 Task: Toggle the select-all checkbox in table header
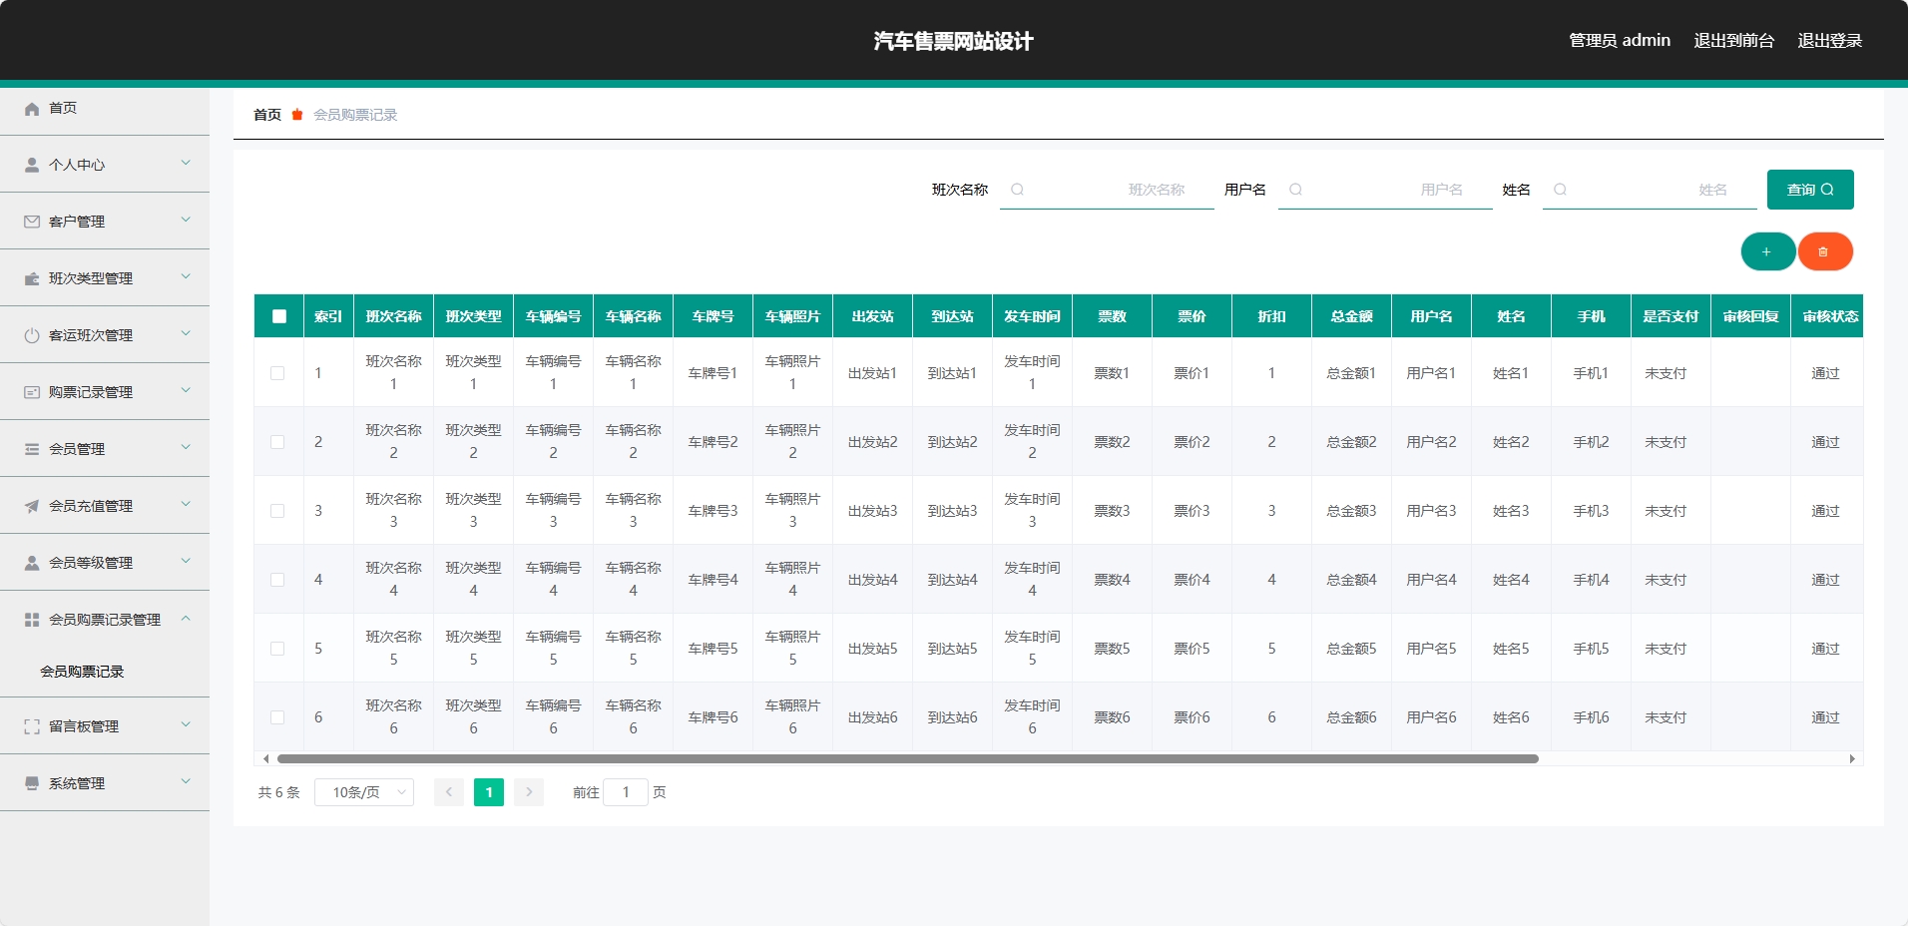coord(278,315)
